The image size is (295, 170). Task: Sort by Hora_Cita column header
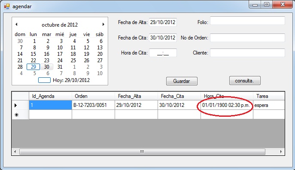click(227, 96)
